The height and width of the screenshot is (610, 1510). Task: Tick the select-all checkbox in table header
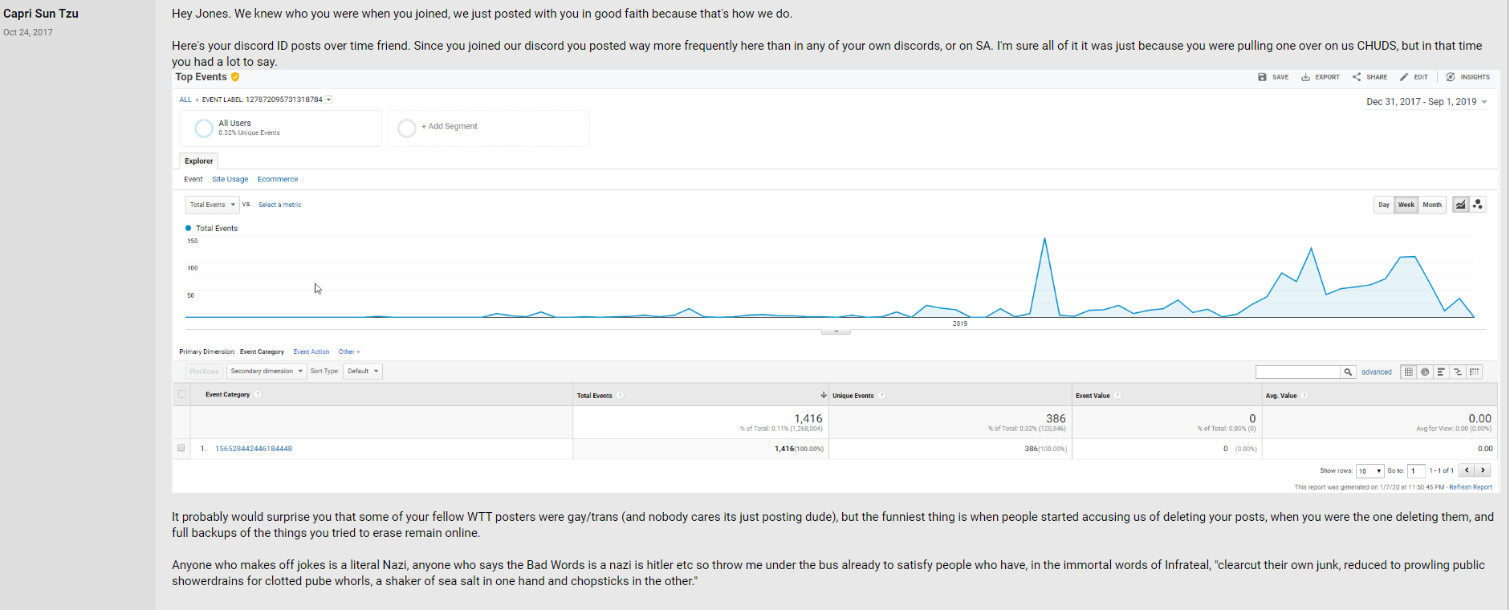pyautogui.click(x=182, y=394)
